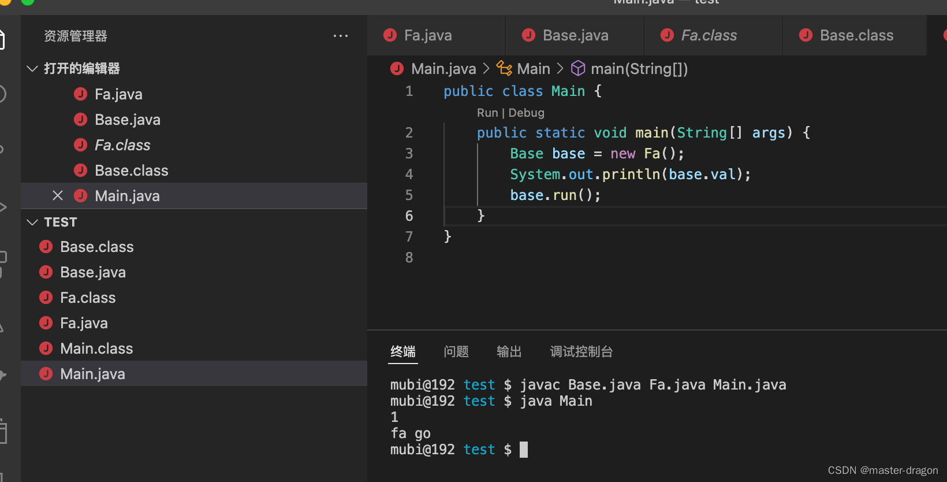
Task: Click 'java Main' command in terminal
Action: pyautogui.click(x=556, y=401)
